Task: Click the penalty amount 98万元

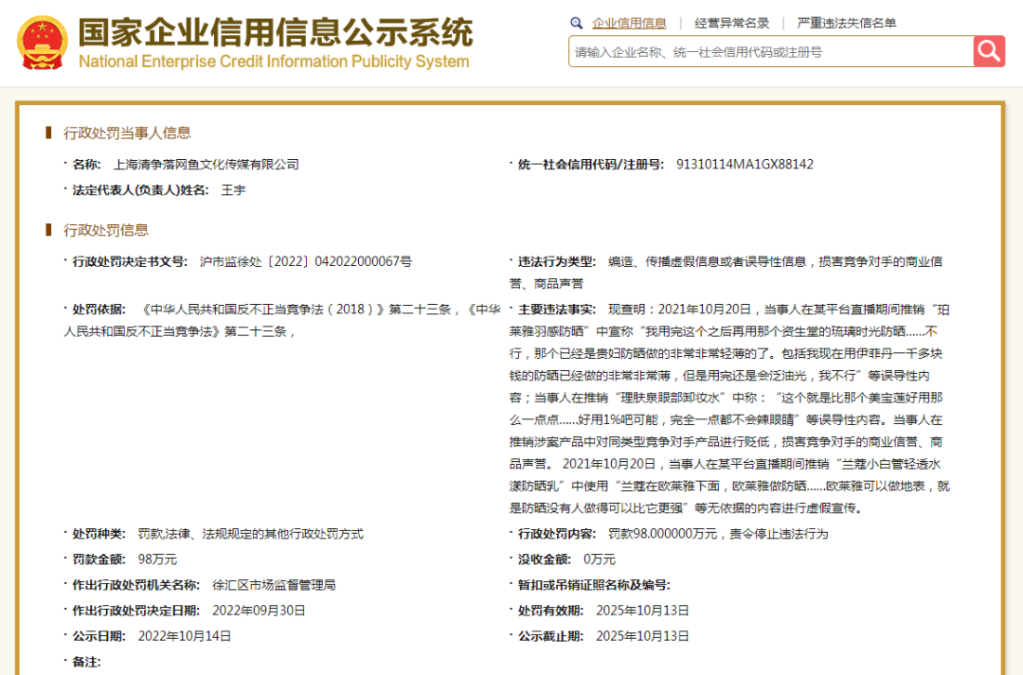Action: pos(157,559)
